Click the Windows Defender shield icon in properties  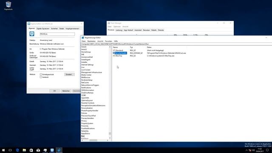point(32,34)
